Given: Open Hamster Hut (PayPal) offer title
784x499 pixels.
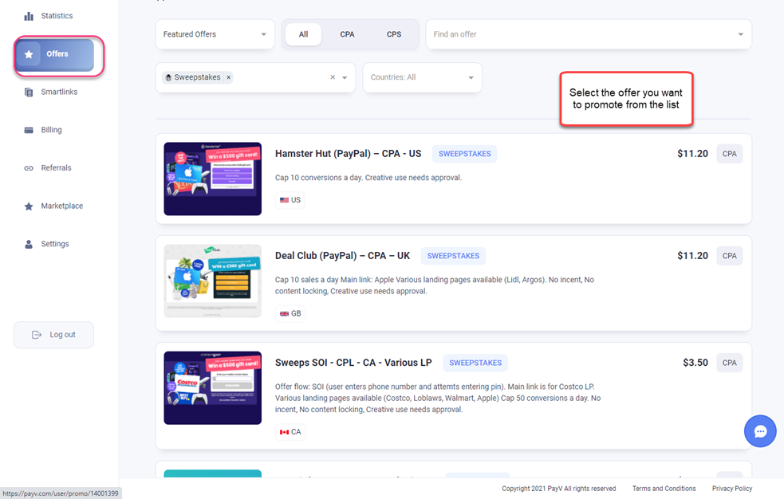Looking at the screenshot, I should tap(348, 154).
